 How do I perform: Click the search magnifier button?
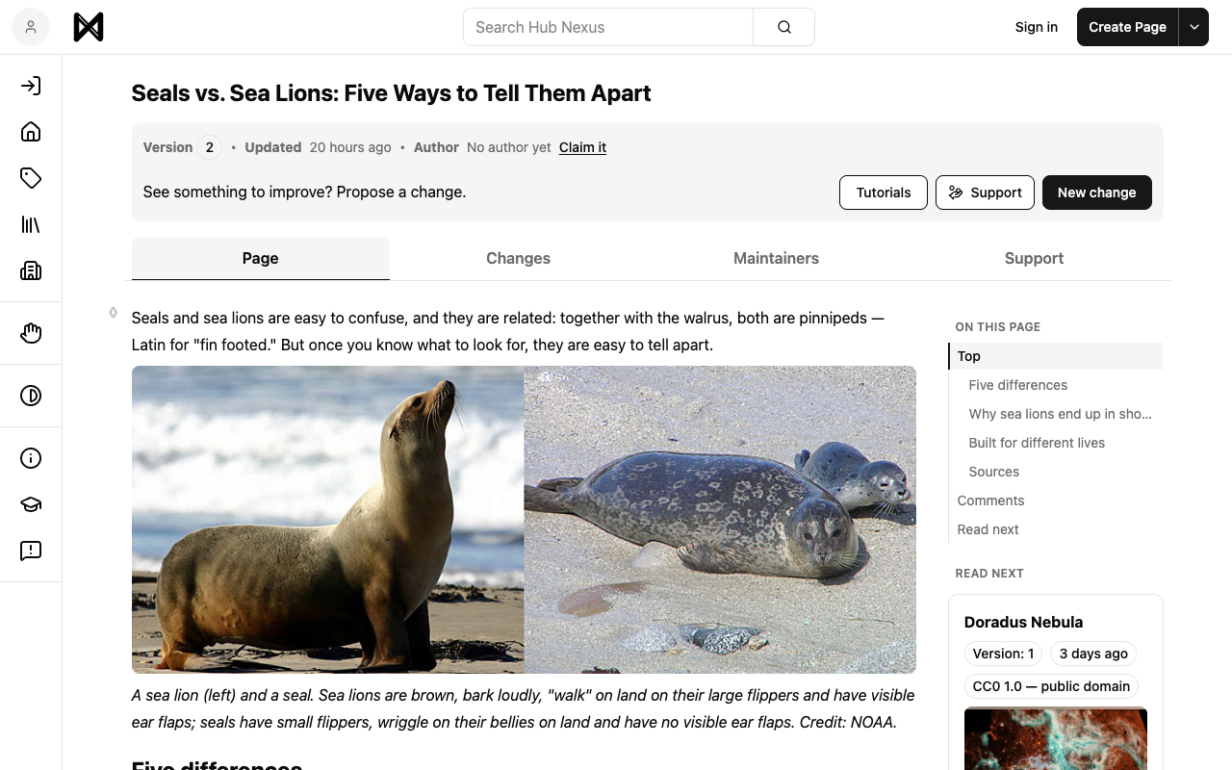pyautogui.click(x=784, y=27)
